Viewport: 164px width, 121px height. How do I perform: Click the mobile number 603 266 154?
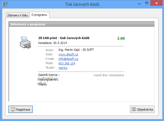(67, 63)
